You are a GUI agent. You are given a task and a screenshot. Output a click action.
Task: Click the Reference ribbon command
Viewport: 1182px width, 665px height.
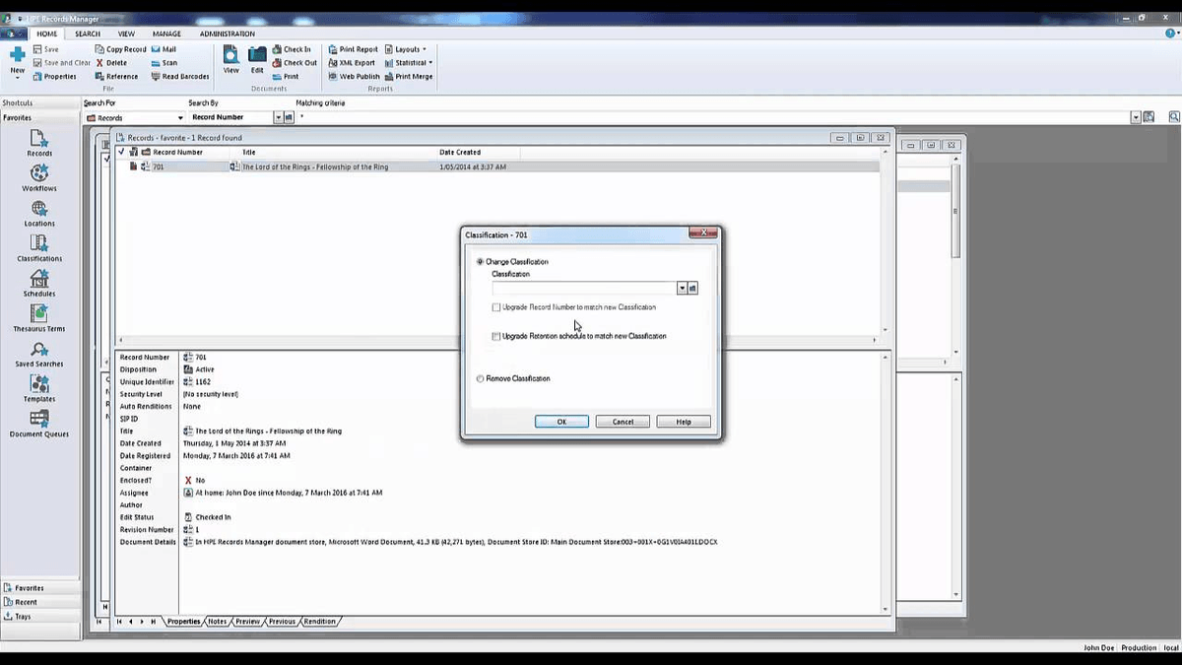(117, 77)
